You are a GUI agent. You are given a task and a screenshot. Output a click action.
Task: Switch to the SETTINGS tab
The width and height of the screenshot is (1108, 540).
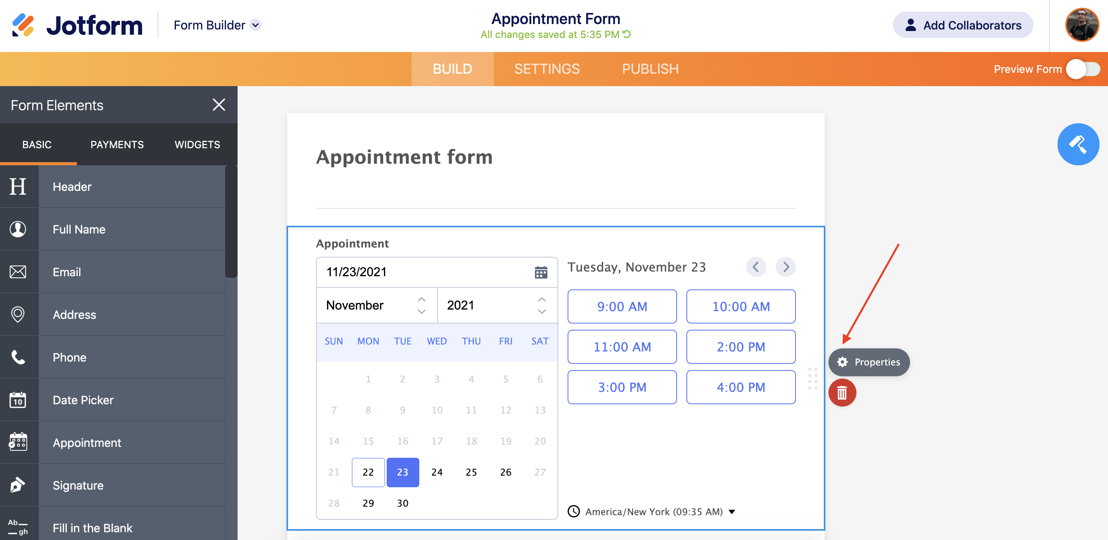tap(547, 69)
